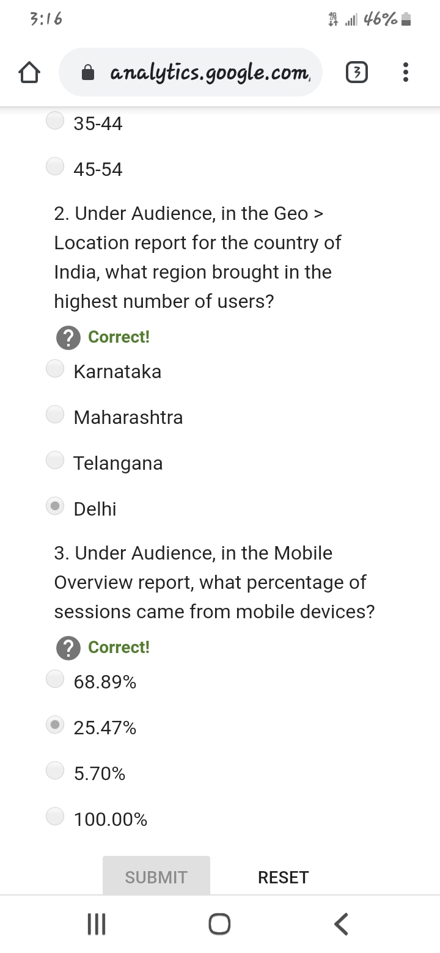Click the help icon for question 3
The height and width of the screenshot is (953, 440).
click(x=68, y=648)
